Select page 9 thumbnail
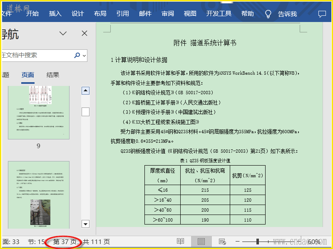333x249 pixels. [39, 112]
